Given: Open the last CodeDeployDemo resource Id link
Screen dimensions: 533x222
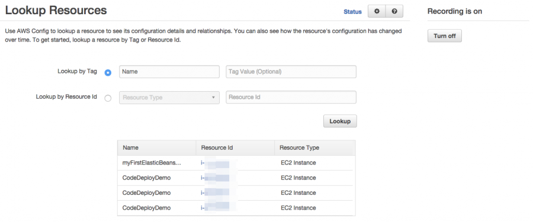Looking at the screenshot, I should coord(216,208).
